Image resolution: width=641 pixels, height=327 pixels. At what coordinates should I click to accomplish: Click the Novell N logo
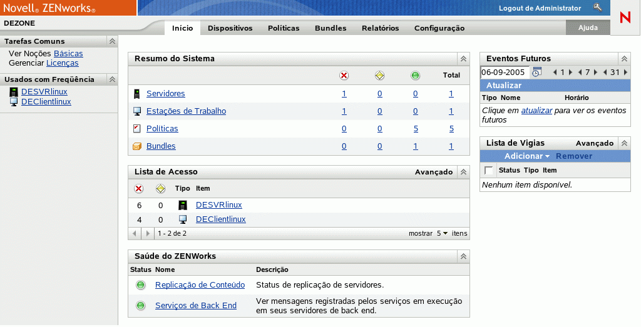point(625,18)
